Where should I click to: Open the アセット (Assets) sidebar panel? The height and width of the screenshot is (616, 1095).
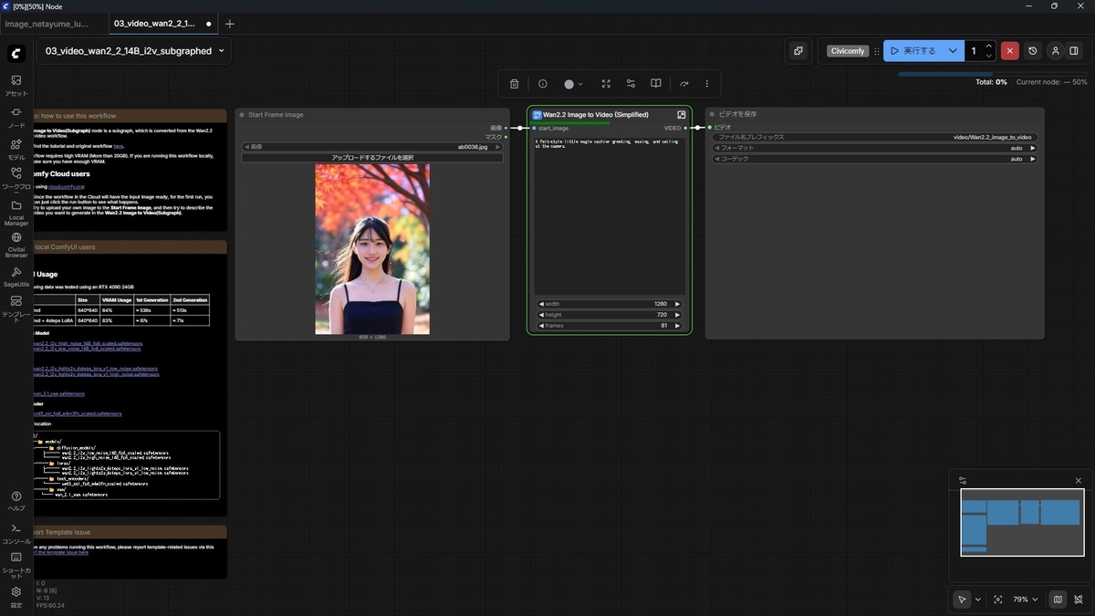tap(16, 85)
